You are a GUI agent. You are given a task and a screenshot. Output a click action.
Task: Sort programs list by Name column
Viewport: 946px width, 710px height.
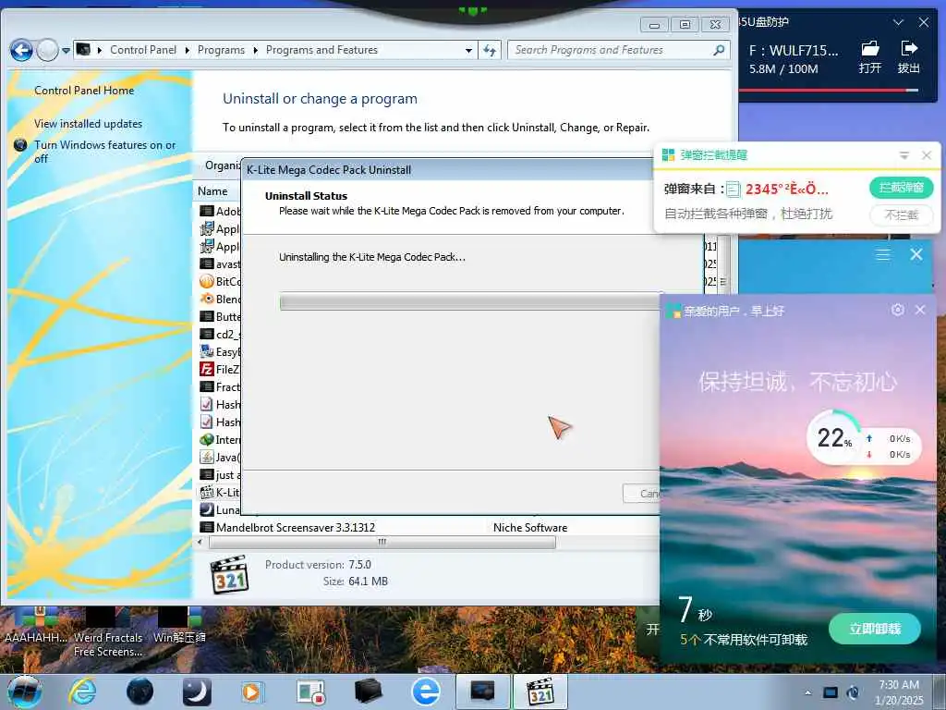(212, 191)
